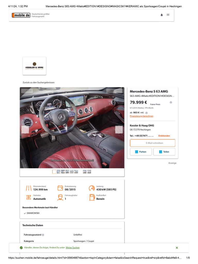Viewport: 198px width, 264px height.
Task: Show next photo with right arrow
Action: (119, 129)
